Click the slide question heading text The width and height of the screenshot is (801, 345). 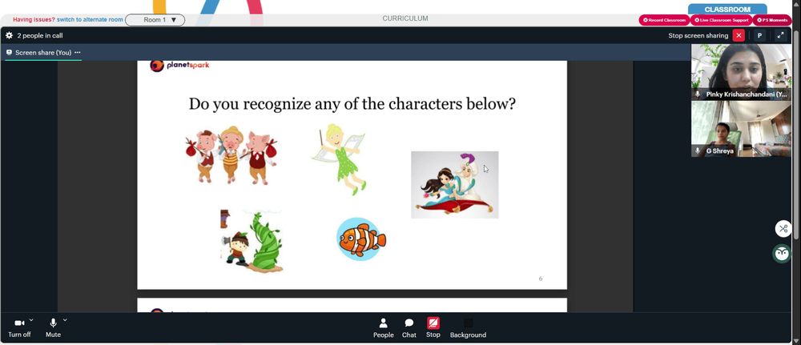tap(352, 104)
